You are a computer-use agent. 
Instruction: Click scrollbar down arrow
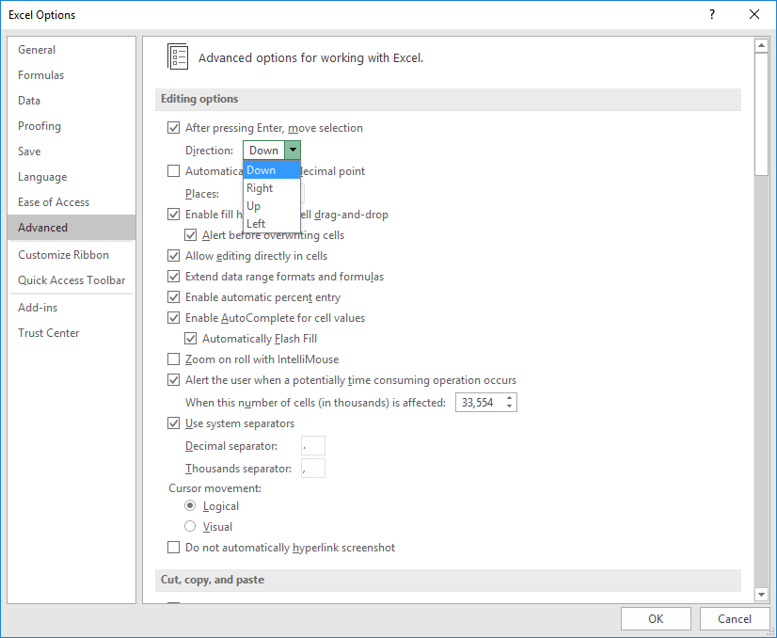coord(761,594)
